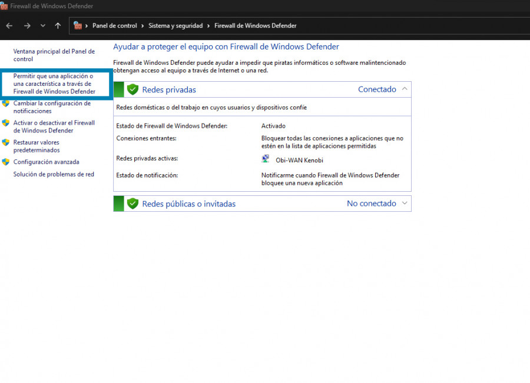Viewport: 530px width, 383px height.
Task: Click the green shield icon beside Redes públicas o invitadas
Action: (132, 204)
